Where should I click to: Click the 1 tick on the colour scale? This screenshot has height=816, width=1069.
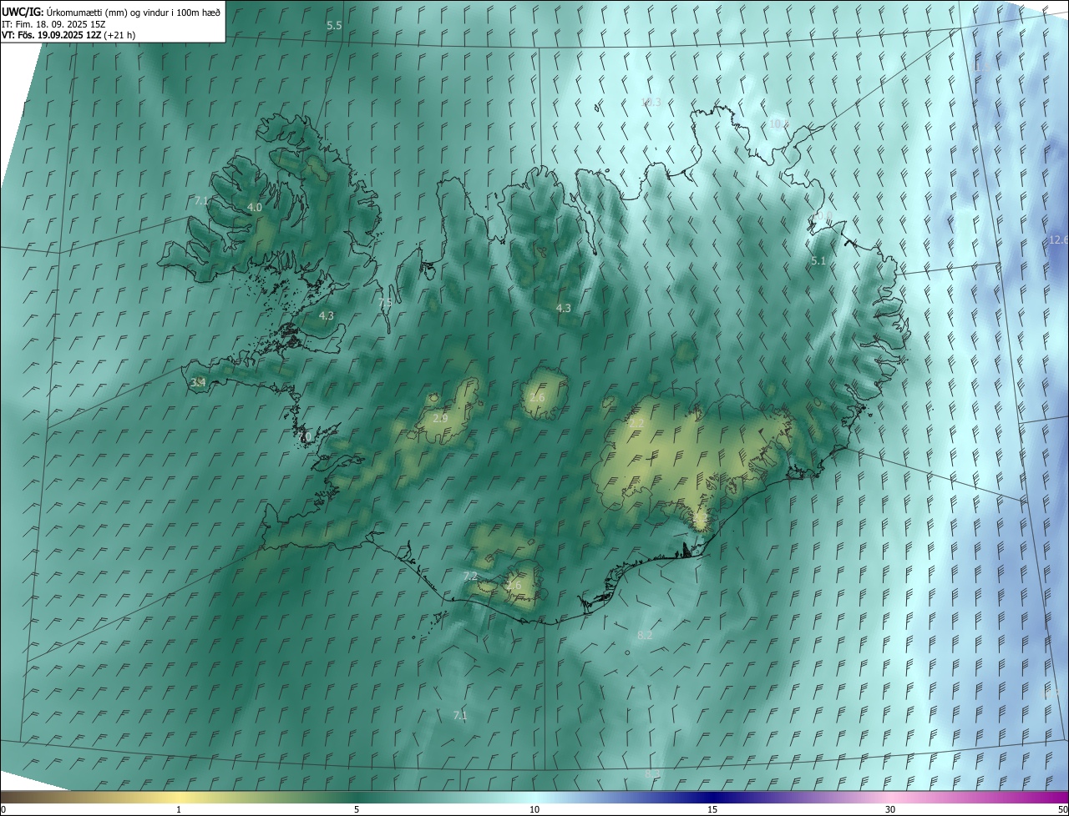click(x=180, y=810)
